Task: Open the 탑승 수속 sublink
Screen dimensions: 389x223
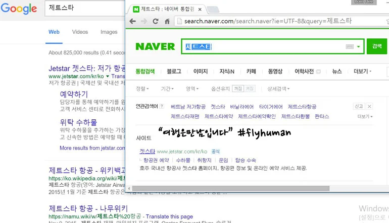Action: tap(246, 160)
